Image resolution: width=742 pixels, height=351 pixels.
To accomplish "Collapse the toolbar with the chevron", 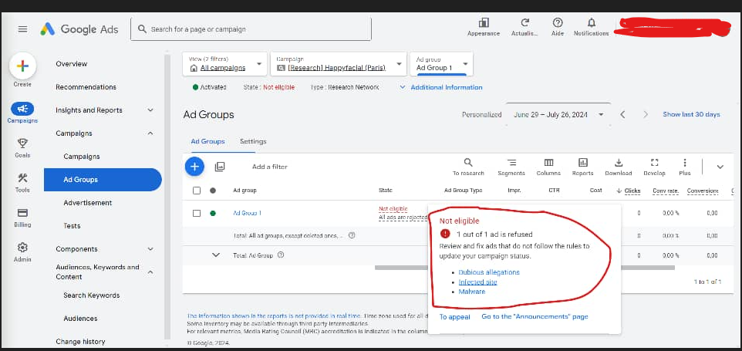I will [720, 167].
